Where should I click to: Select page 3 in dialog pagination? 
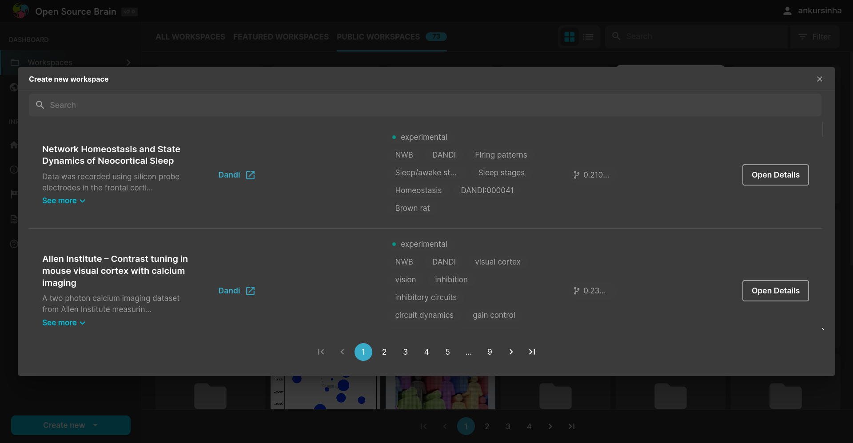(405, 352)
